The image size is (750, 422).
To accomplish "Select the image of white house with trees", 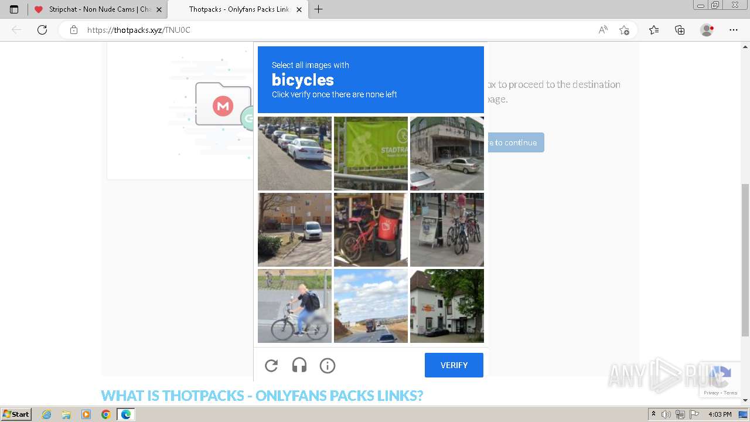I will coord(447,306).
